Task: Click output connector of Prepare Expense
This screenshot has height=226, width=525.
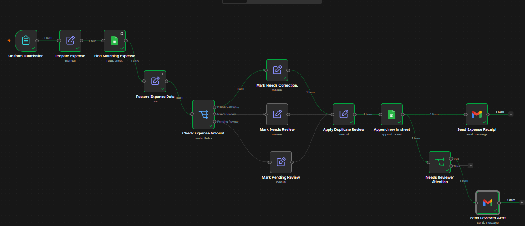Action: tap(81, 41)
